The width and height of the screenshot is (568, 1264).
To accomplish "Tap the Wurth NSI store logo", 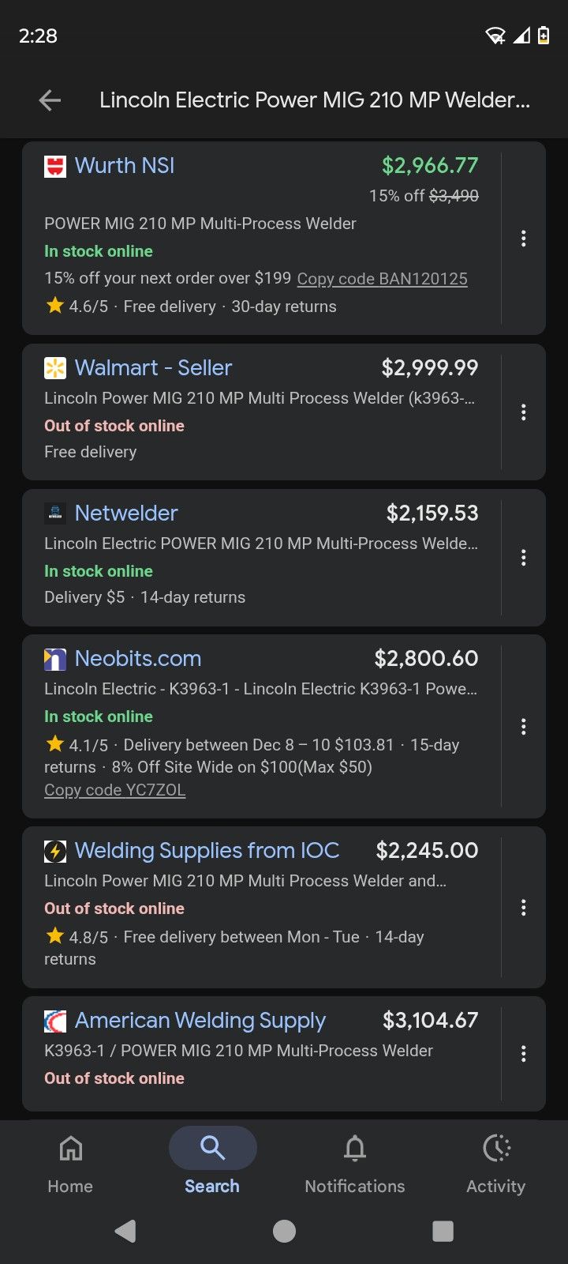I will coord(55,167).
